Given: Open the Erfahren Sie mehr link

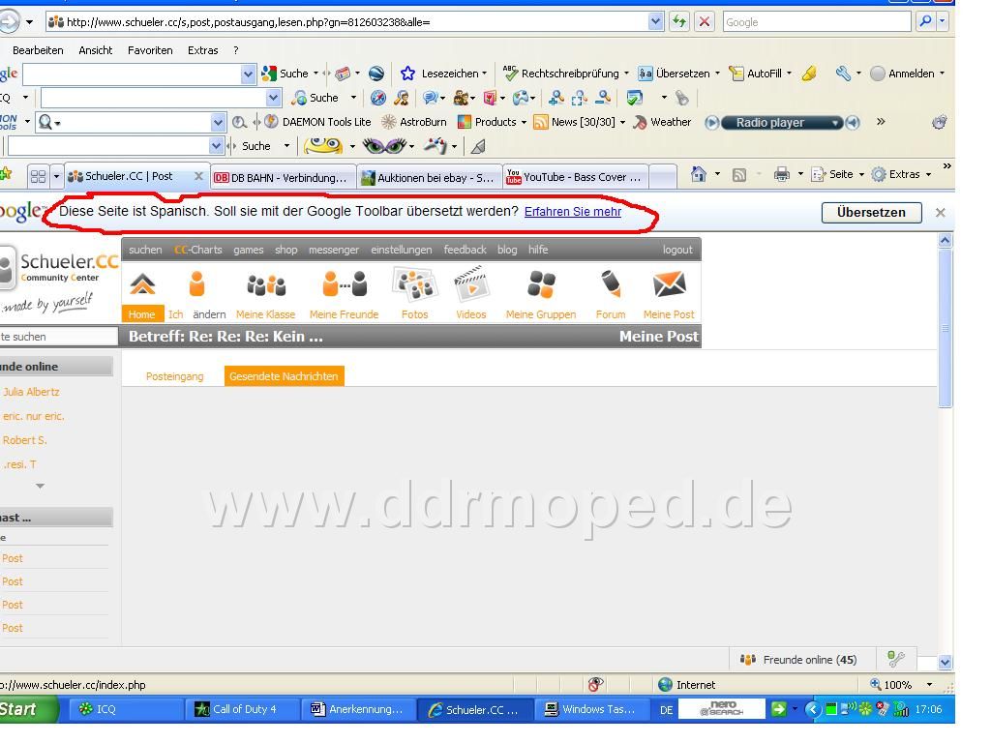Looking at the screenshot, I should (x=573, y=212).
